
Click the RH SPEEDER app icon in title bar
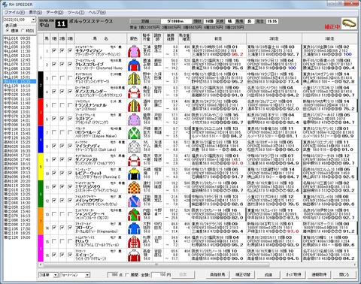point(5,5)
